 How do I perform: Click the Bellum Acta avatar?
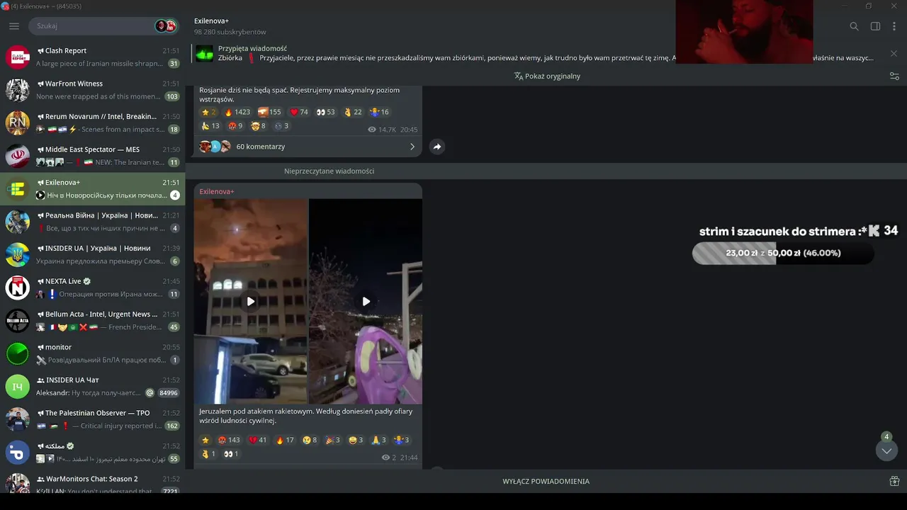click(18, 320)
